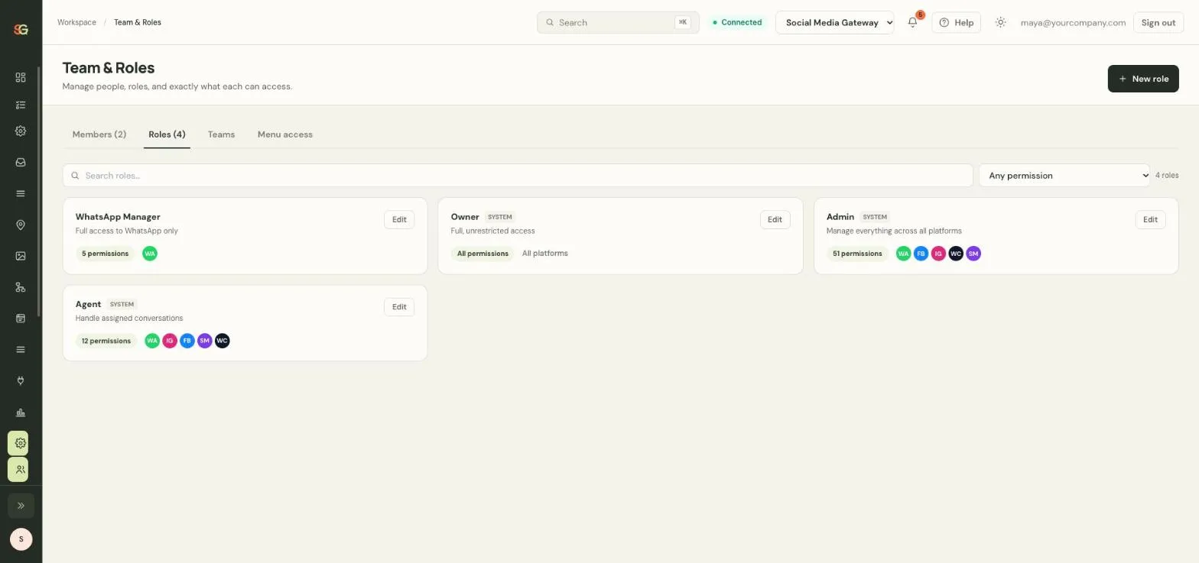The image size is (1199, 563).
Task: Click the FB badge on the Agent card
Action: [187, 341]
